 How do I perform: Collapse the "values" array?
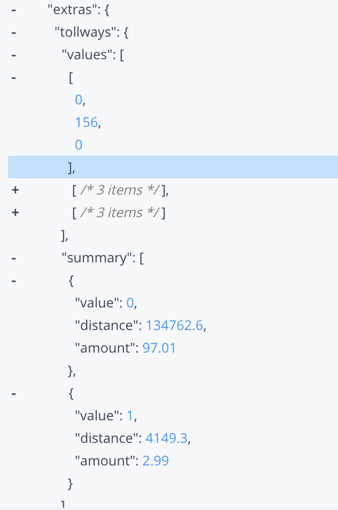[x=14, y=55]
